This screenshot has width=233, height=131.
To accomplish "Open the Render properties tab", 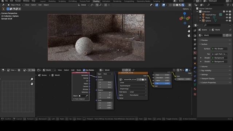I will click(x=195, y=36).
